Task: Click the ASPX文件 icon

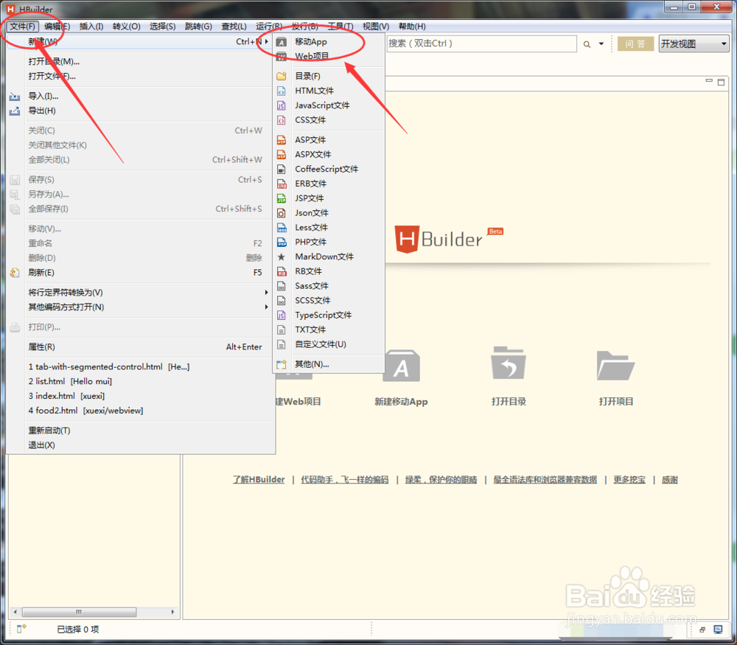Action: click(x=281, y=154)
